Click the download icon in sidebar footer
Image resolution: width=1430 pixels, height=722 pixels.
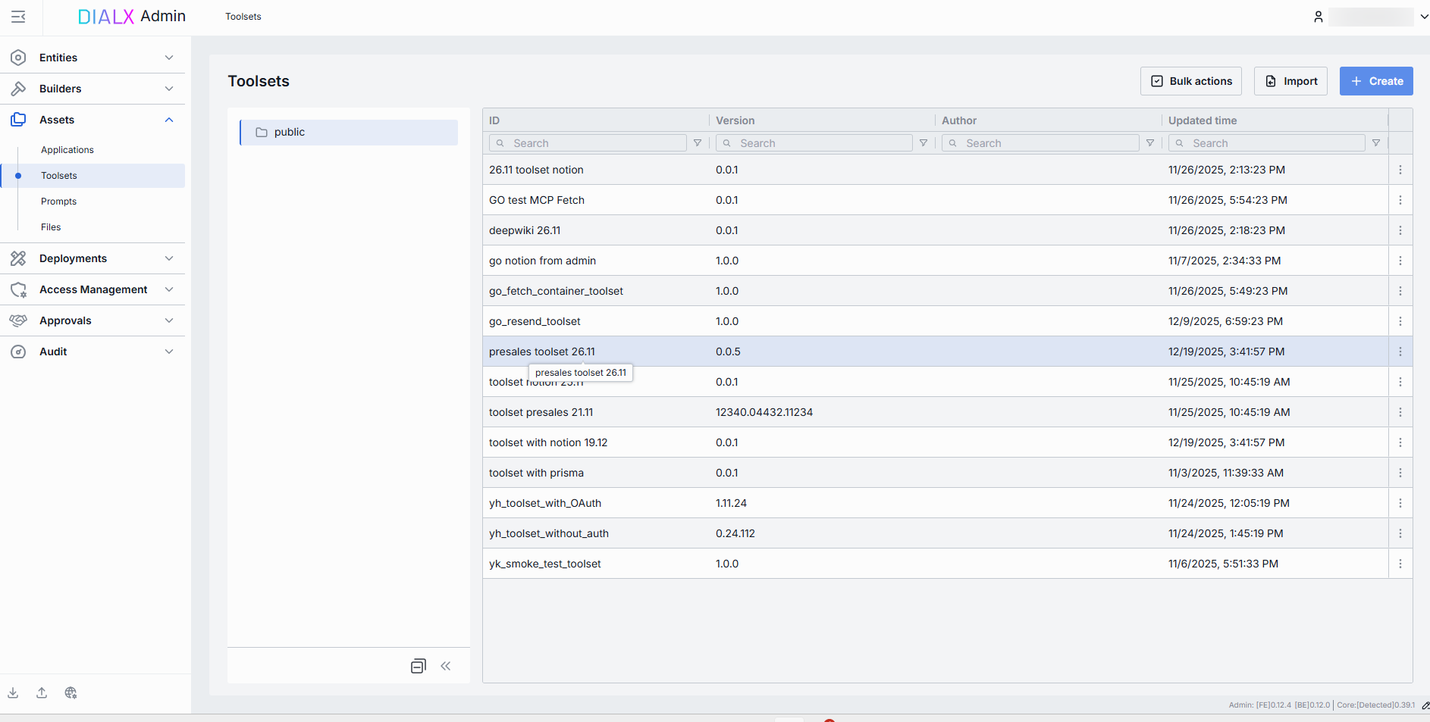(x=13, y=692)
